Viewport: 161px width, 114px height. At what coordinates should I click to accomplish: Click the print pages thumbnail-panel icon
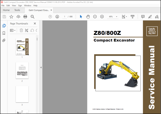pyautogui.click(x=27, y=30)
